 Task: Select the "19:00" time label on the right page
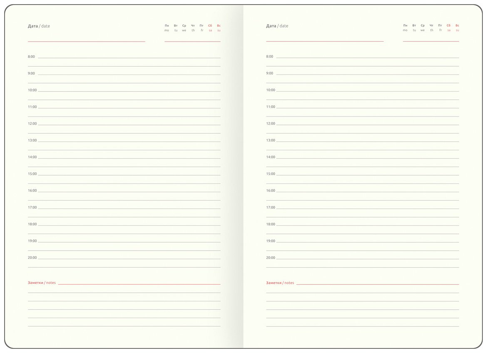[271, 241]
